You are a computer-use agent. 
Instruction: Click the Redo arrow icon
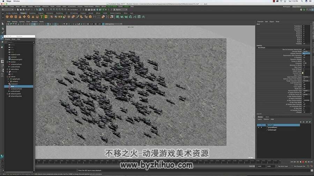[x=29, y=9]
